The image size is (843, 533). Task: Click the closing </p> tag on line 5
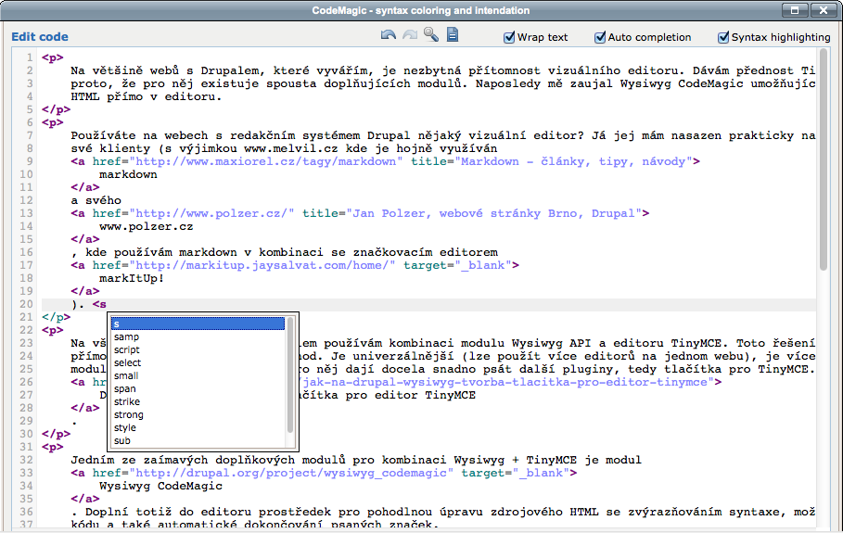[x=57, y=109]
